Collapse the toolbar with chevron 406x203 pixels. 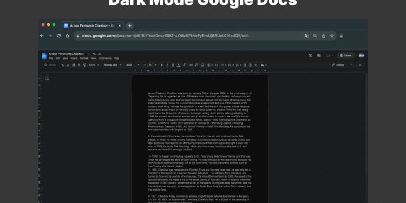click(x=360, y=65)
